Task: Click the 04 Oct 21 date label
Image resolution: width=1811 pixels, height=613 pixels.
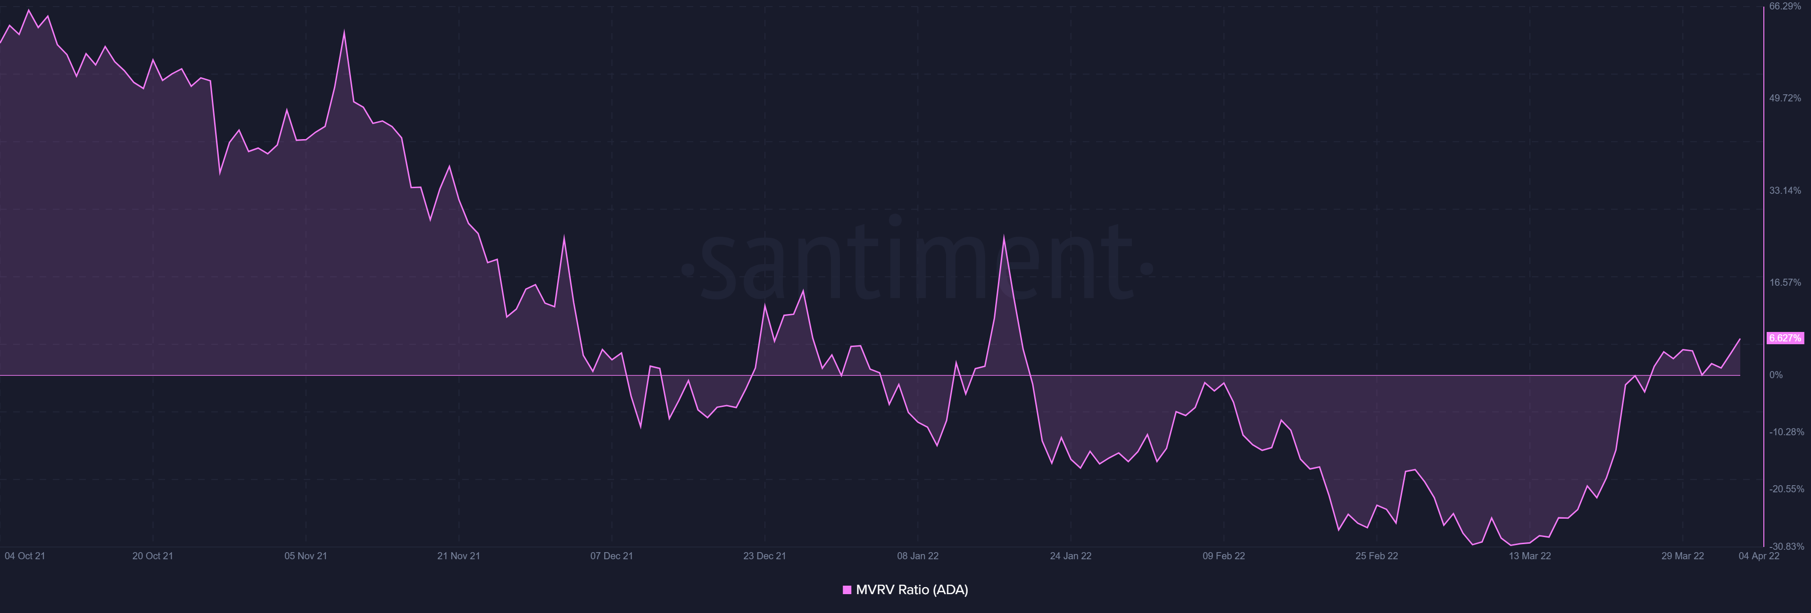Action: tap(25, 556)
